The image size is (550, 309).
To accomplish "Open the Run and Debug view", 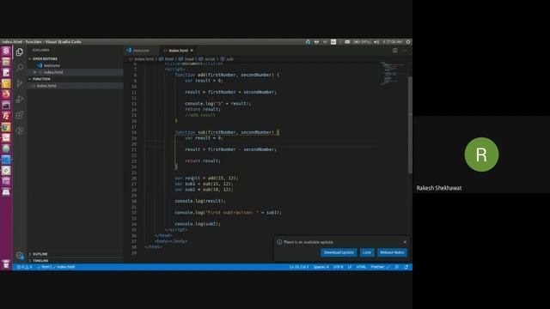I will click(20, 100).
